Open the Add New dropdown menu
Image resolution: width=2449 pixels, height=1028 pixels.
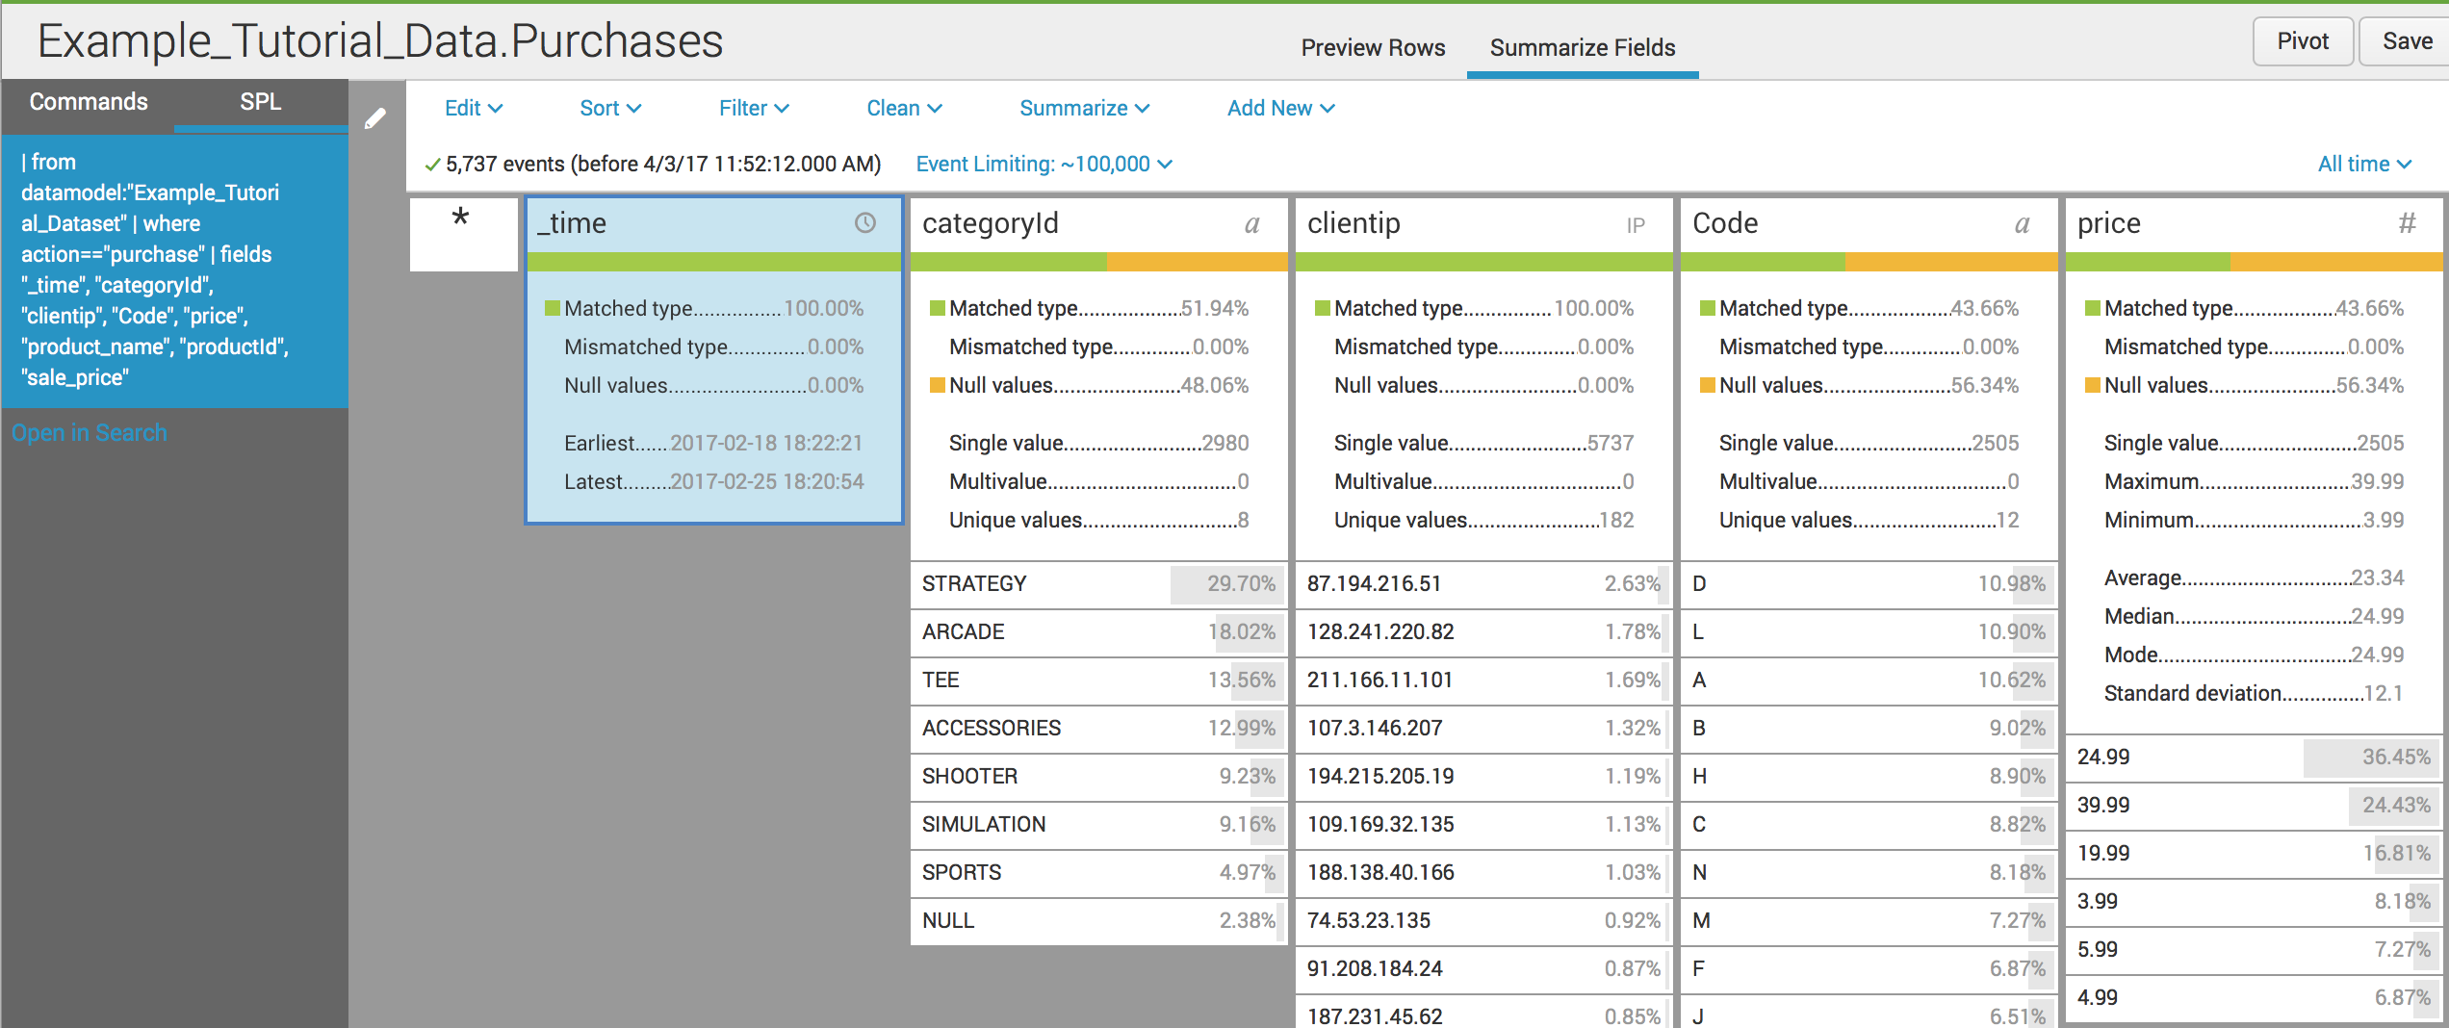pos(1281,109)
